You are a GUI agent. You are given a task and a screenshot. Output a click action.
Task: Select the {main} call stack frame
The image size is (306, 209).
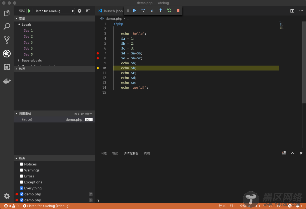click(54, 119)
